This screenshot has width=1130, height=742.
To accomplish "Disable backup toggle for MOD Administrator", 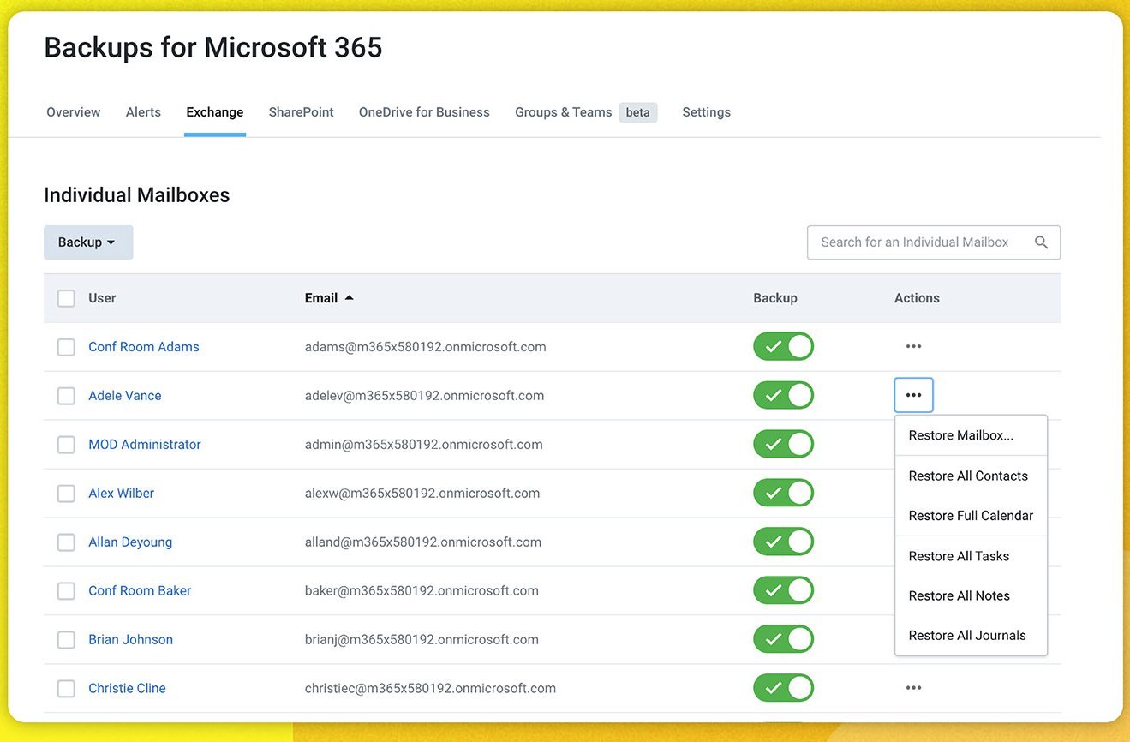I will pyautogui.click(x=783, y=444).
